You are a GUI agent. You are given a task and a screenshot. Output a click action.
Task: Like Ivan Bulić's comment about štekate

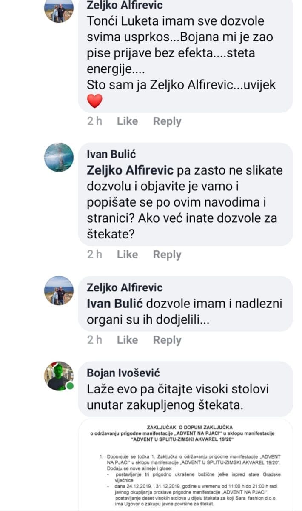coord(127,255)
